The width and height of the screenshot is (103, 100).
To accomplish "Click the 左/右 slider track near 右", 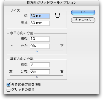I will click(61, 76).
